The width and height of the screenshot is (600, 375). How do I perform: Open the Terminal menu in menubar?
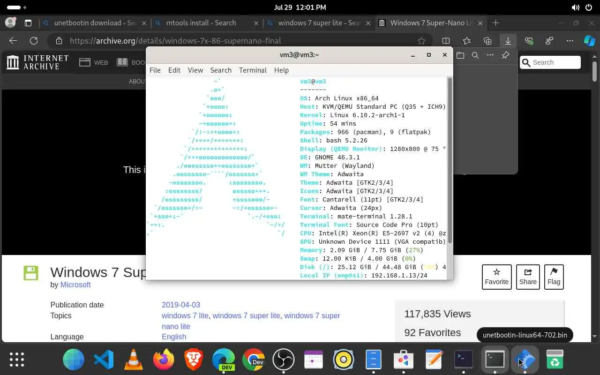[253, 70]
